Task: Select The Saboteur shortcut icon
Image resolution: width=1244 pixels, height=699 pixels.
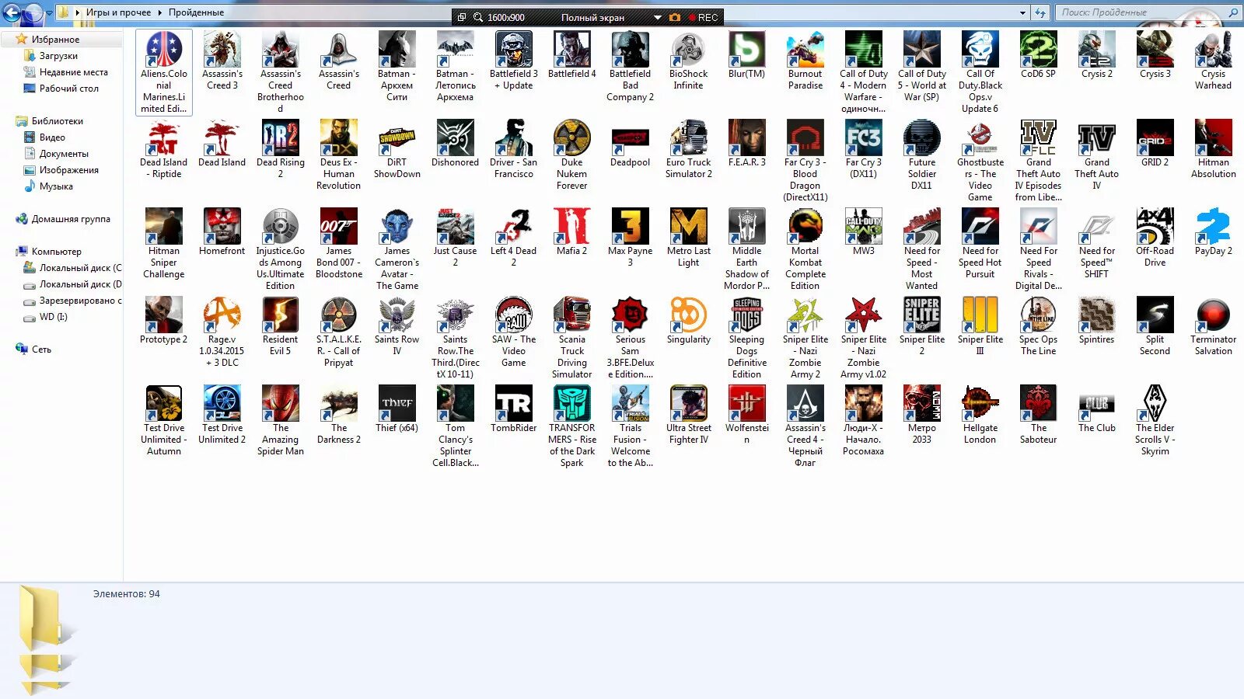Action: [1038, 404]
